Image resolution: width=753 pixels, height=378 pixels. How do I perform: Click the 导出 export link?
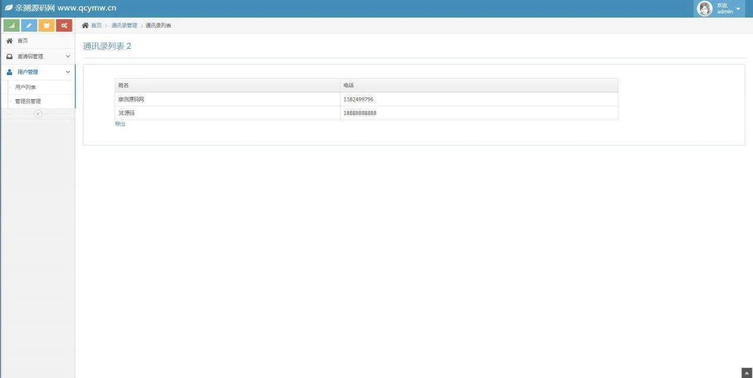[120, 124]
